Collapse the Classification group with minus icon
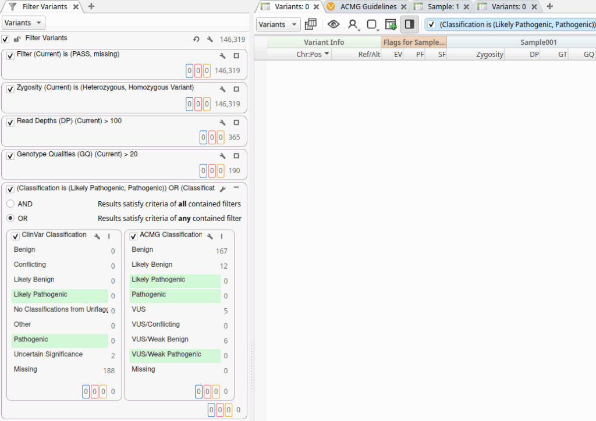Image resolution: width=596 pixels, height=421 pixels. 236,188
